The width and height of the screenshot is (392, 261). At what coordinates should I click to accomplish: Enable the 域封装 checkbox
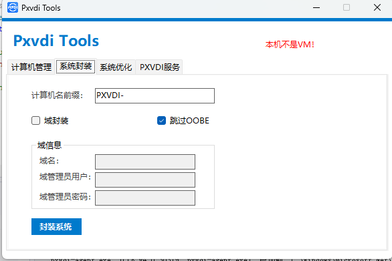tap(35, 121)
